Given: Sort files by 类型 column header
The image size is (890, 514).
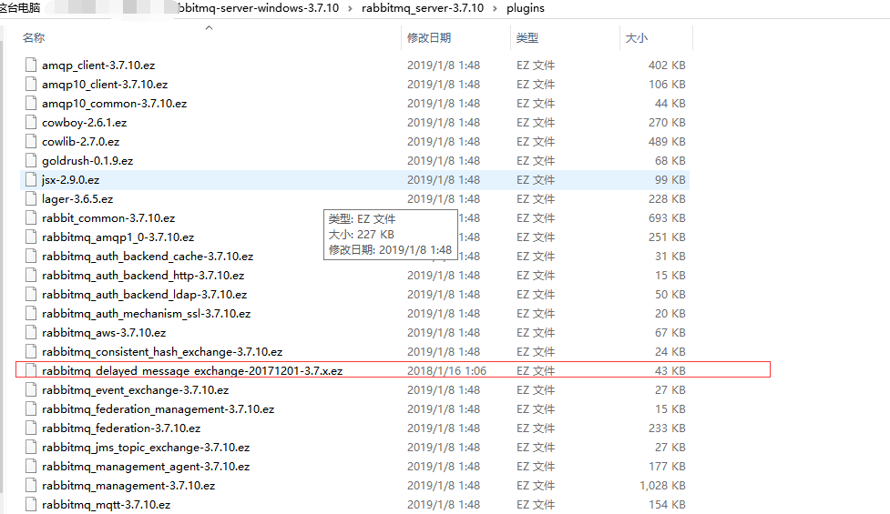Looking at the screenshot, I should tap(527, 38).
